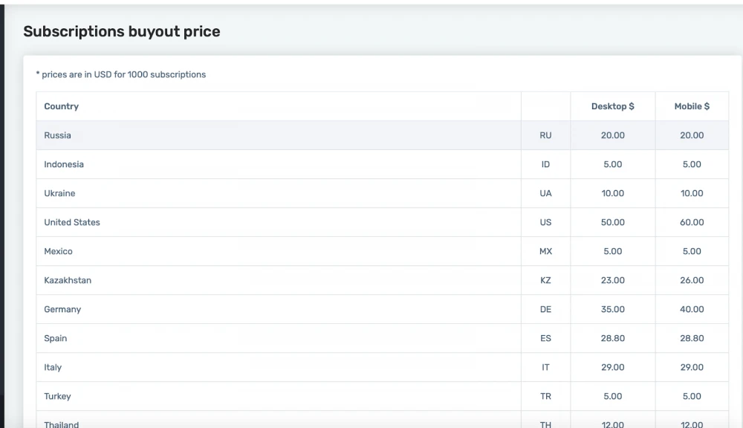
Task: Select Ukraine's desktop price 10.00
Action: 613,193
